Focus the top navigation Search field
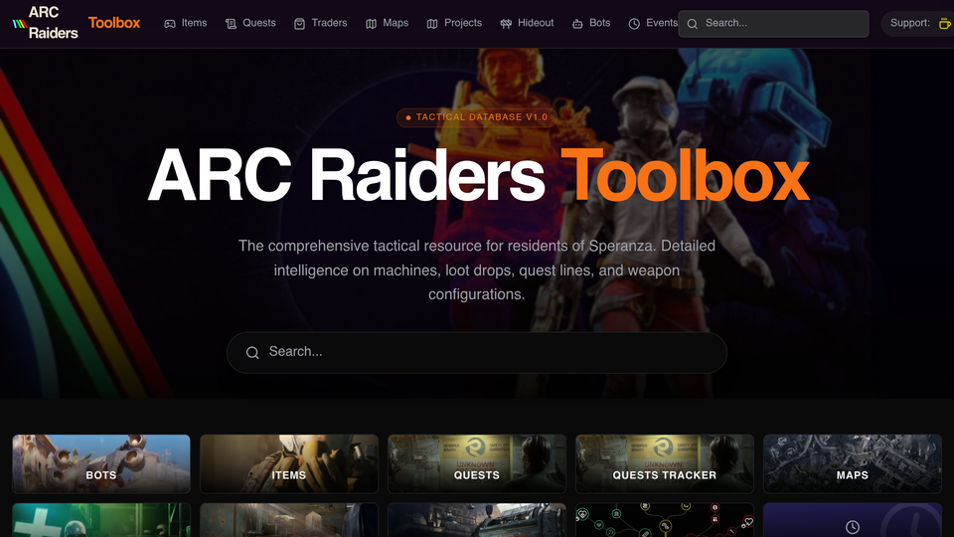This screenshot has height=537, width=954. [x=773, y=24]
